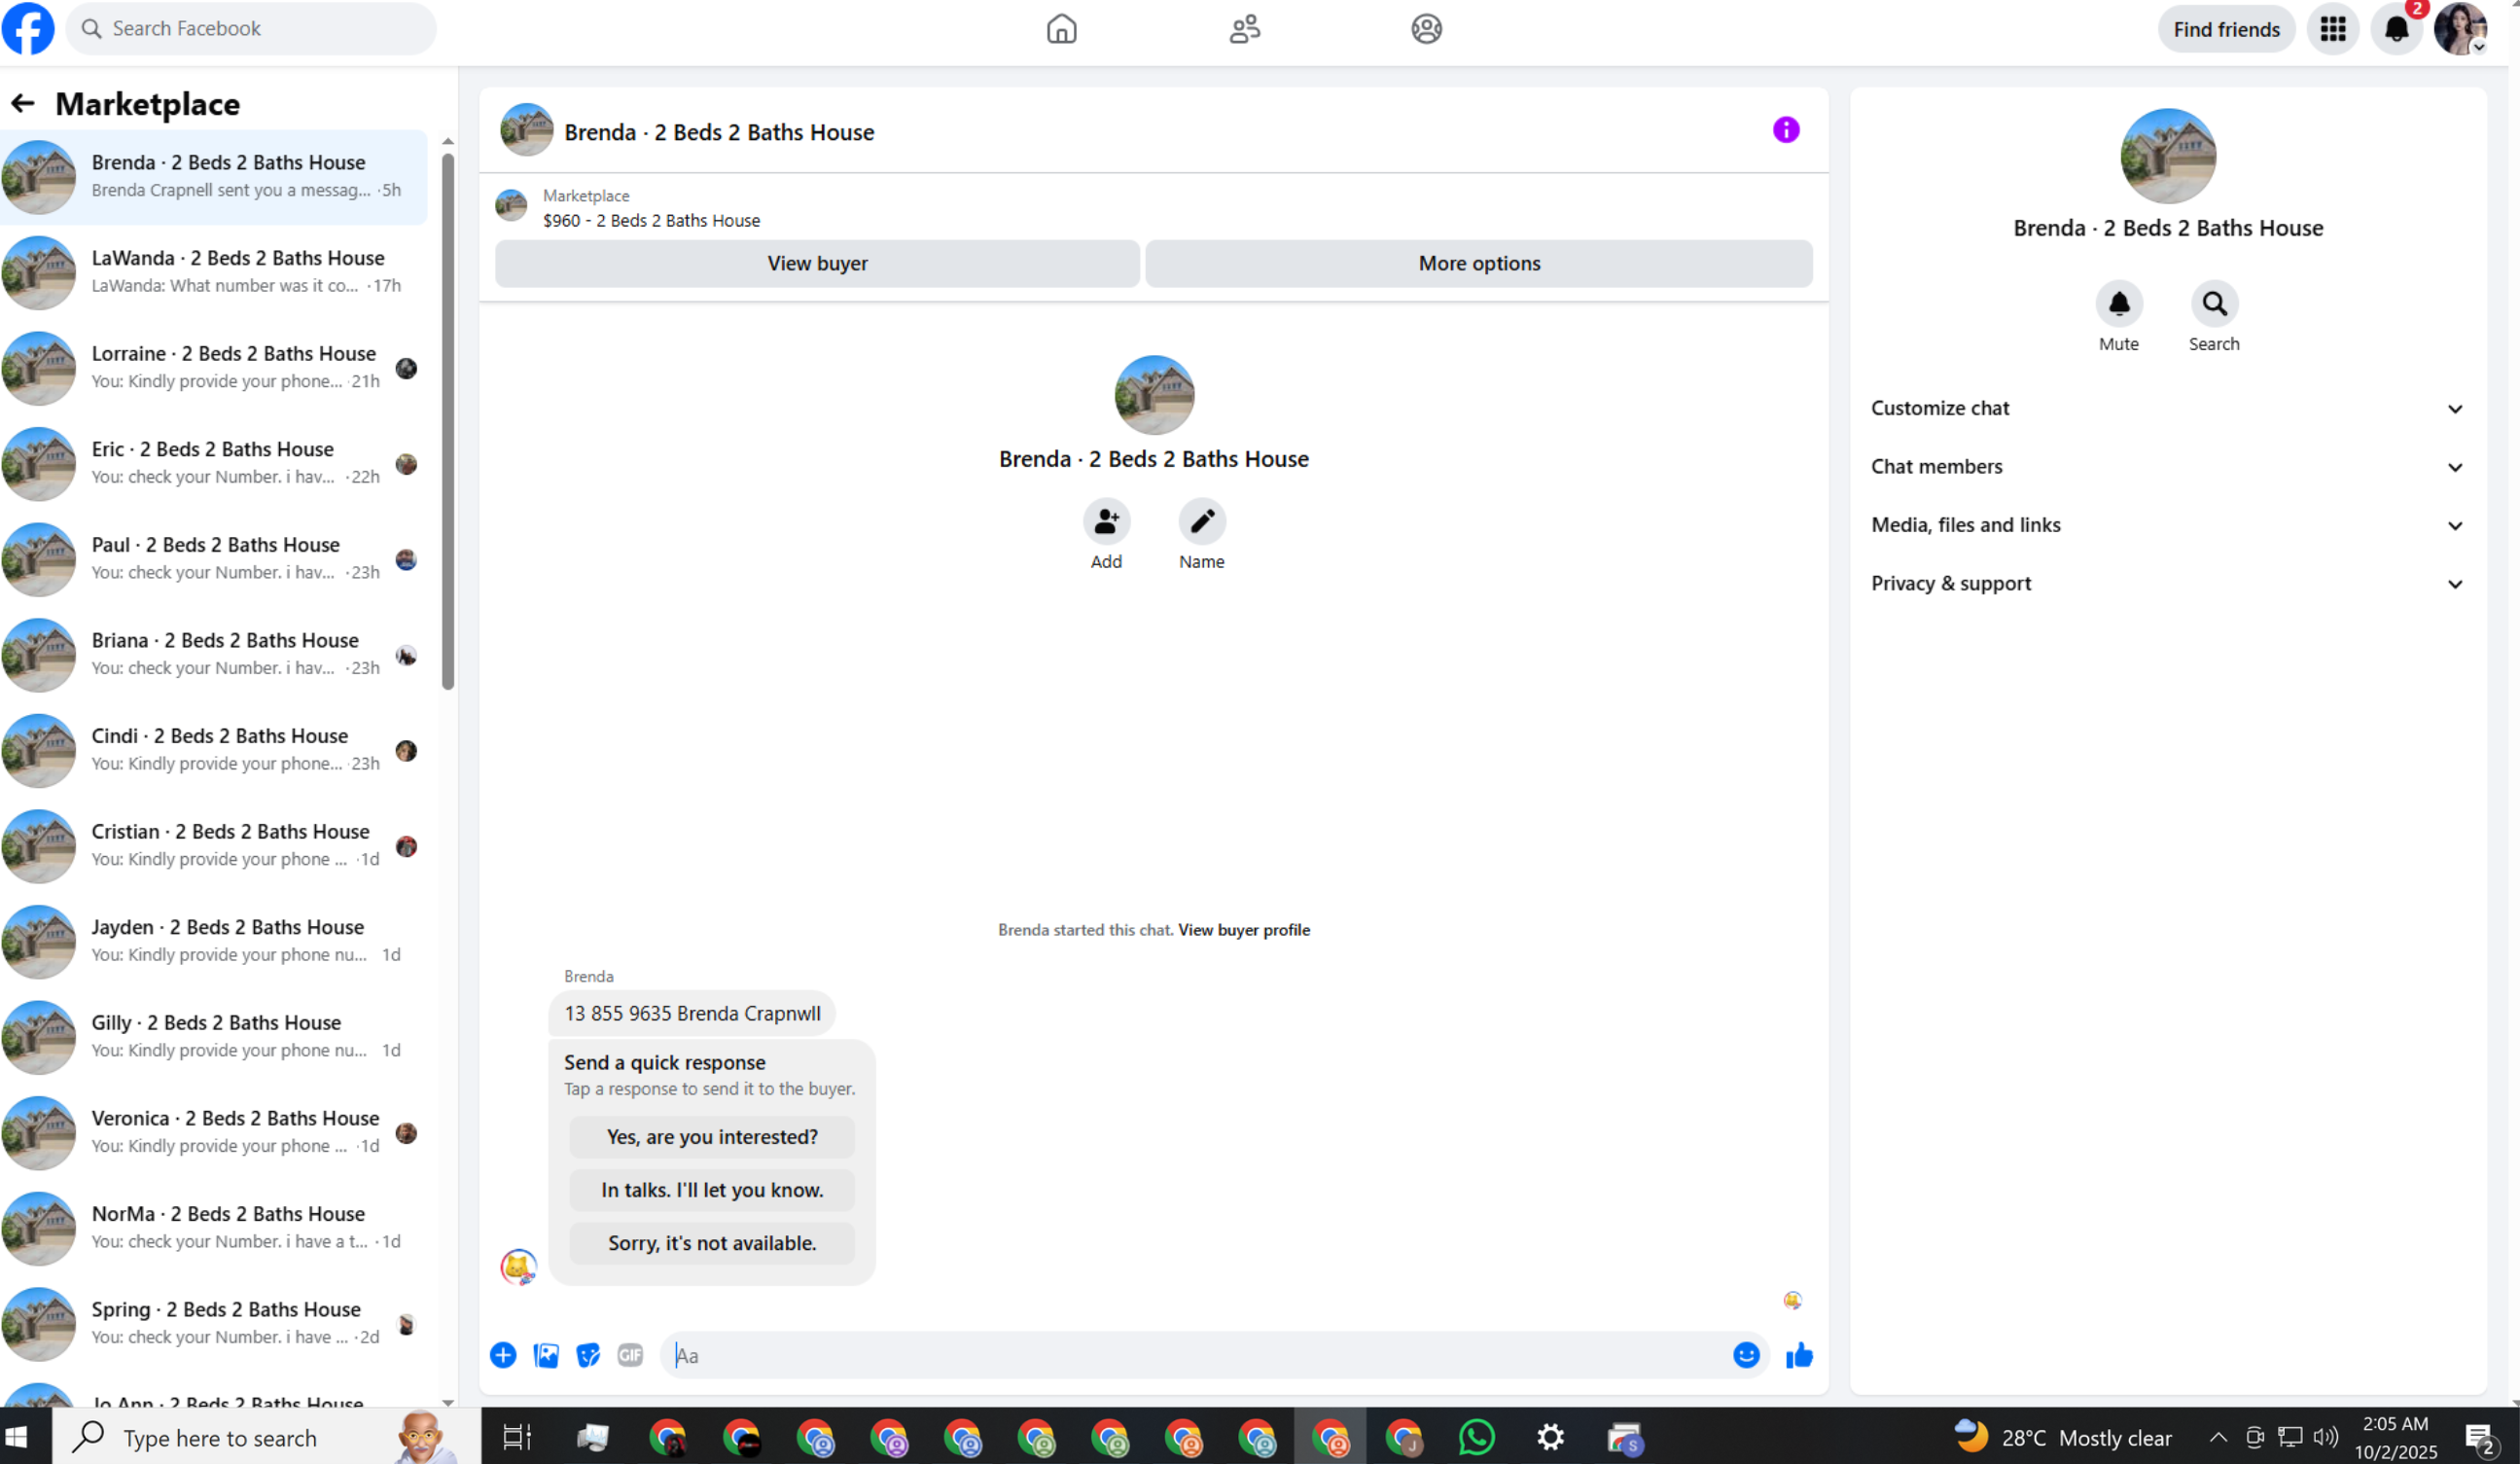Viewport: 2520px width, 1464px height.
Task: Open WhatsApp from the Windows taskbar
Action: 1476,1437
